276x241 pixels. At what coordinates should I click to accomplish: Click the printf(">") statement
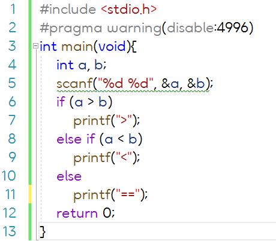click(107, 121)
